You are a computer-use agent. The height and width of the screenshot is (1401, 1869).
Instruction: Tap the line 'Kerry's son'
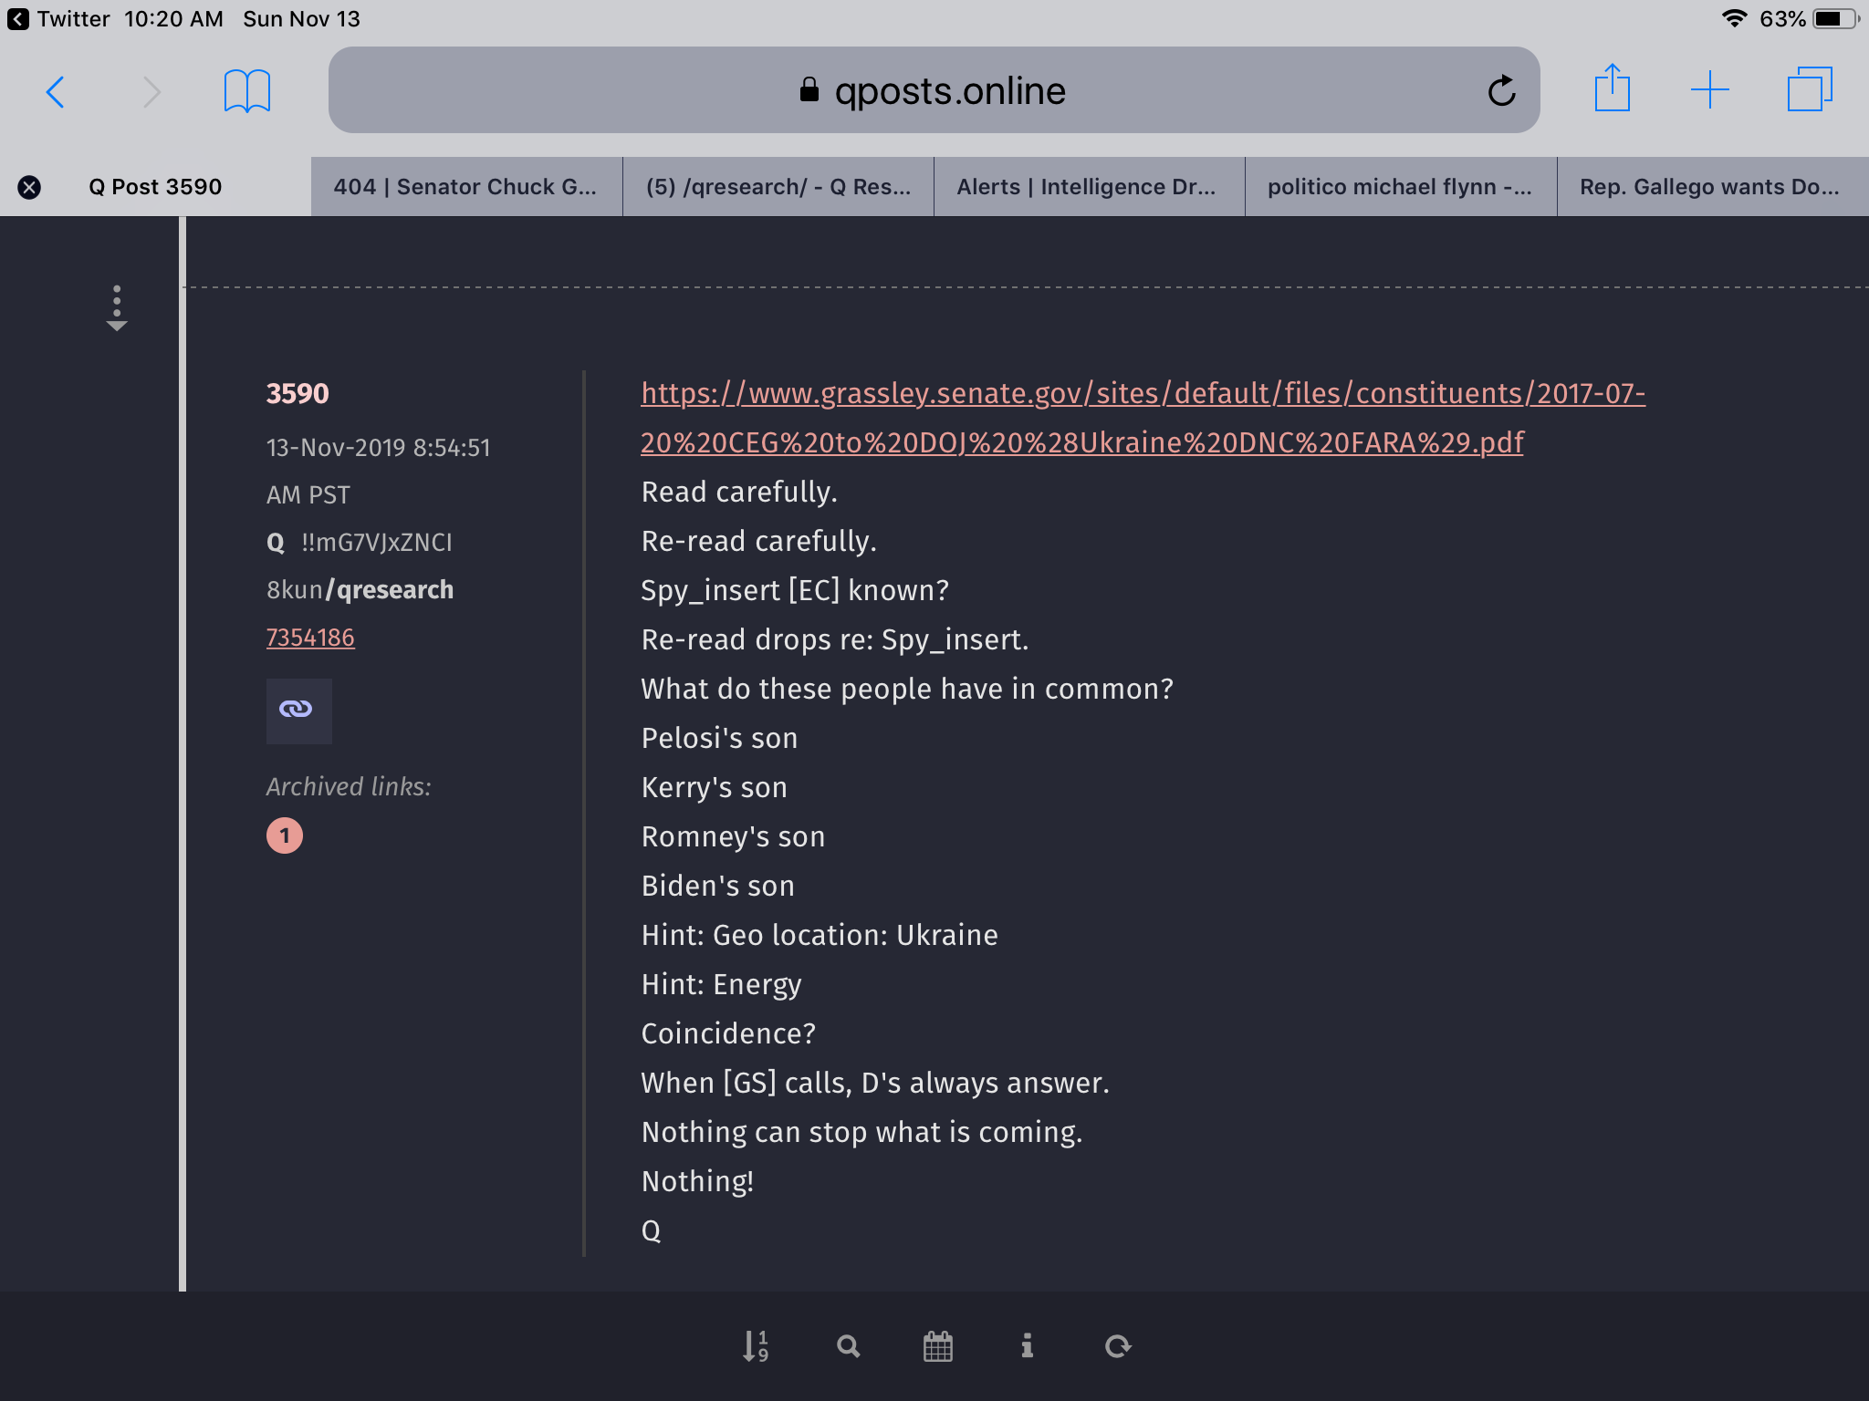coord(714,787)
